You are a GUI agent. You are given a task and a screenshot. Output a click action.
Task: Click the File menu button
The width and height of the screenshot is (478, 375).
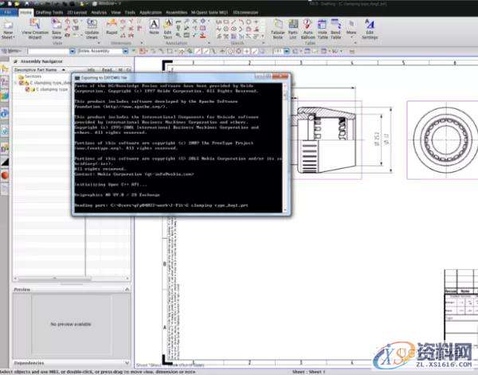coord(7,14)
